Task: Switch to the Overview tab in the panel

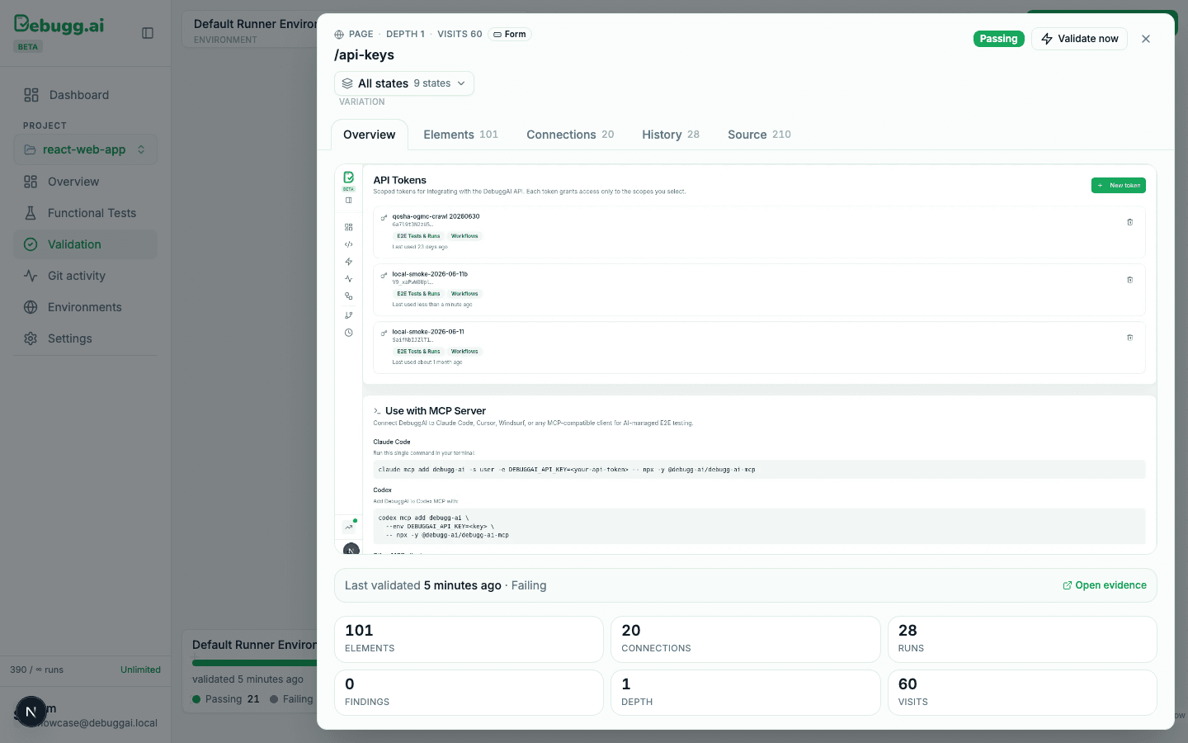Action: [x=370, y=135]
